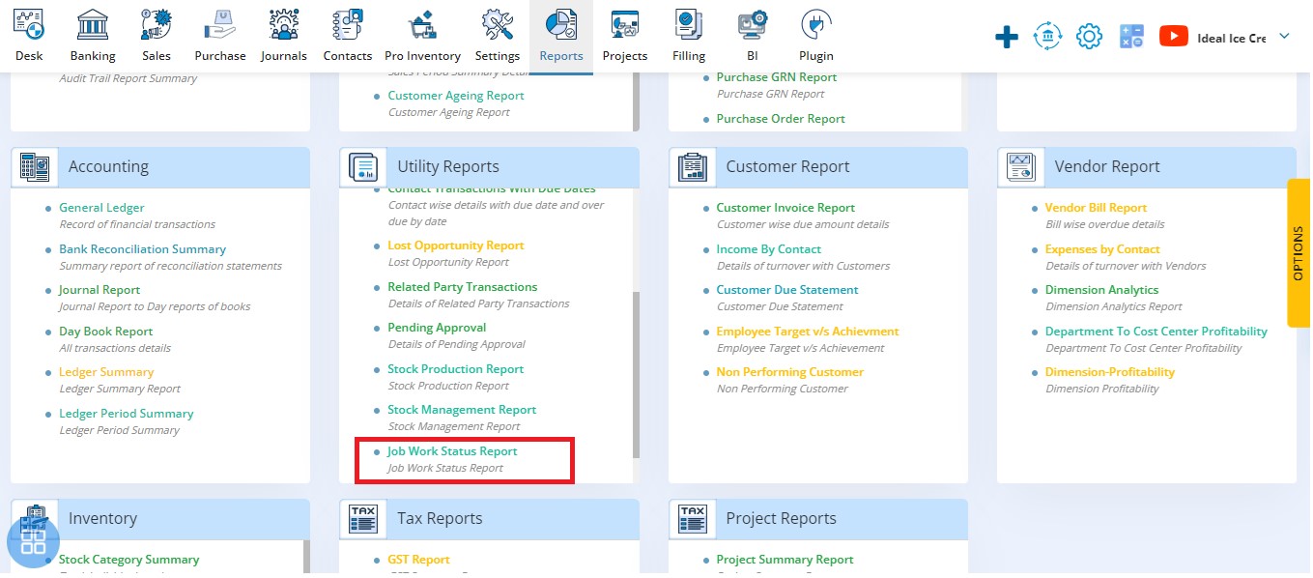Click the floating grid launcher icon
1313x578 pixels.
(x=33, y=541)
